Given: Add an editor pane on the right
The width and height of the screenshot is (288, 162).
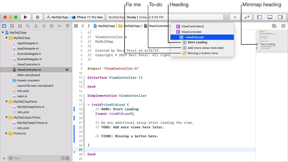Looking at the screenshot, I should (283, 26).
